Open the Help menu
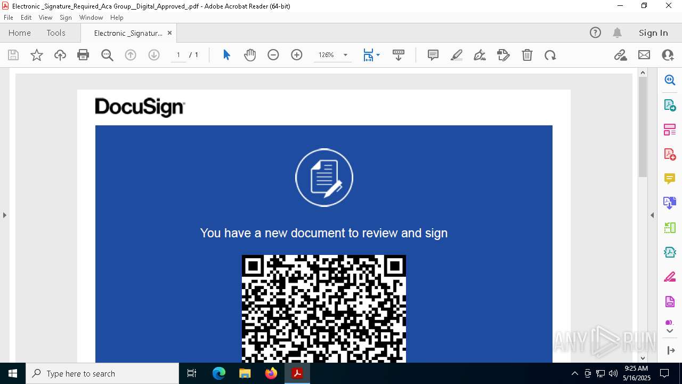 [117, 18]
